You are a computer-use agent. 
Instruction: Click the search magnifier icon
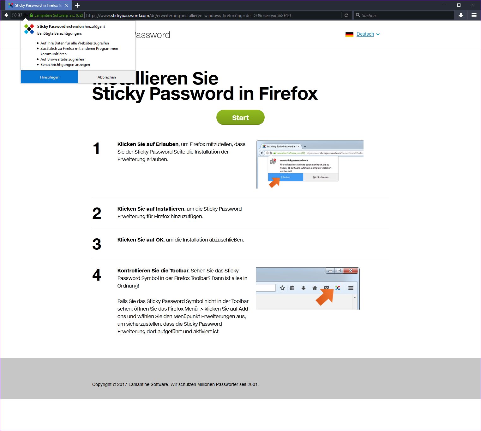click(358, 15)
